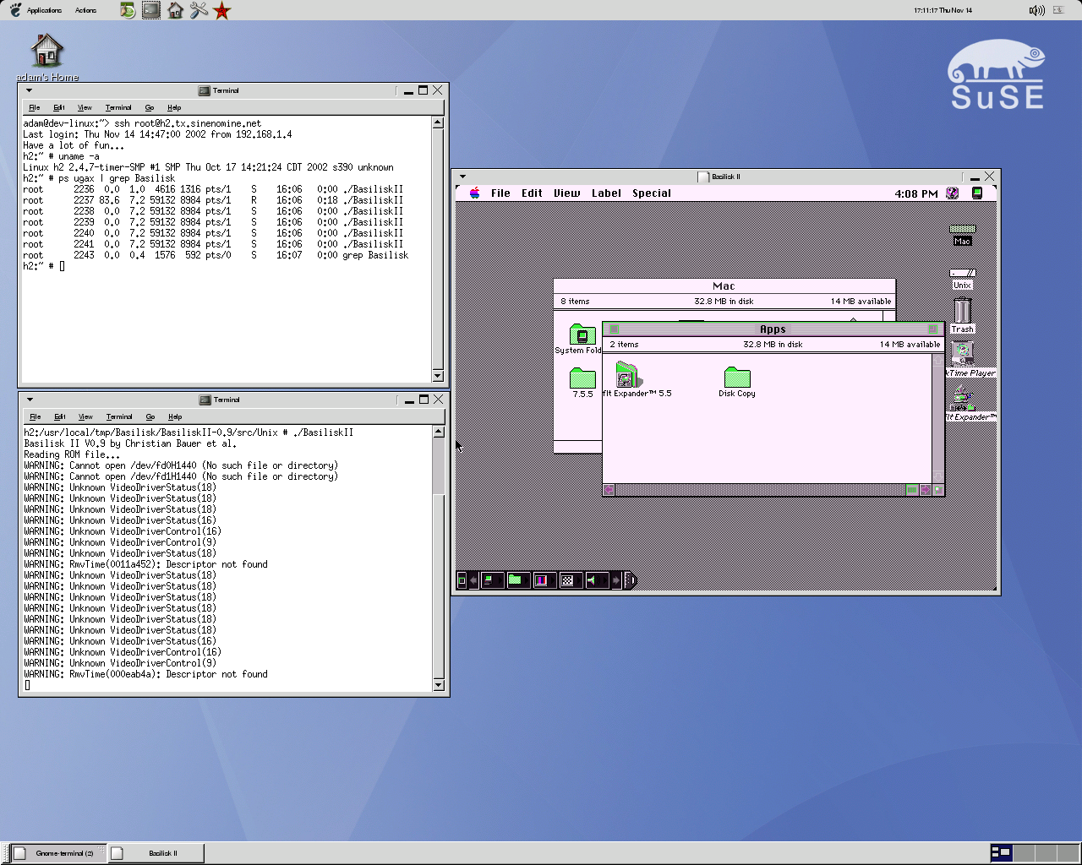
Task: Click upper terminal scrollbar down arrow
Action: [x=438, y=375]
